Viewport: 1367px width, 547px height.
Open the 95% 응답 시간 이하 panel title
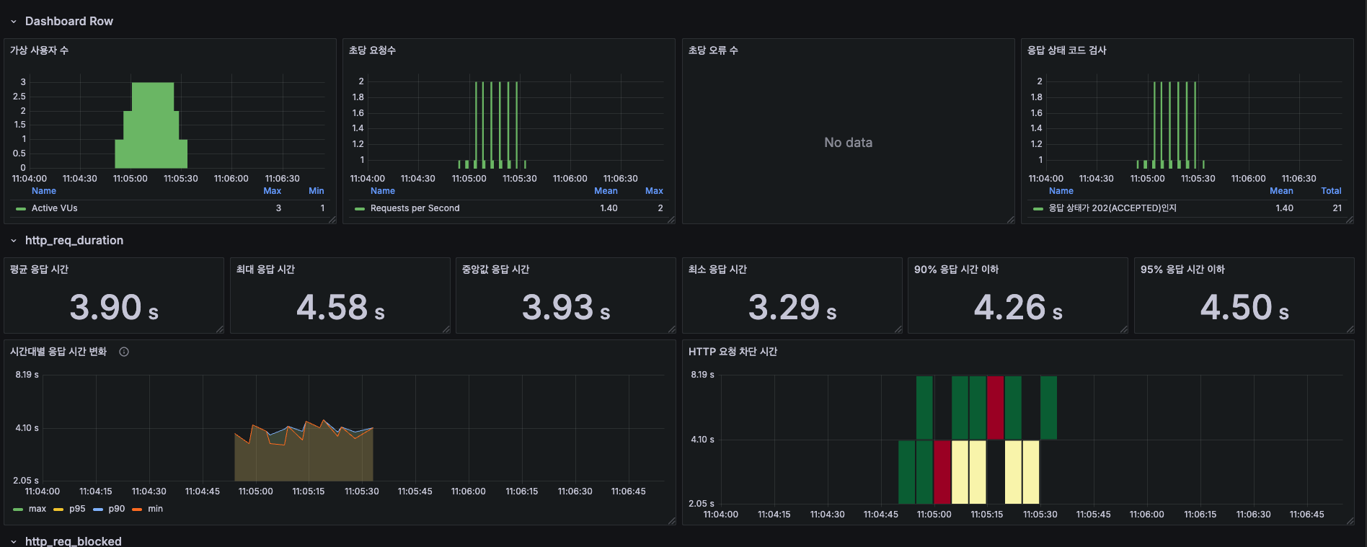coord(1182,269)
